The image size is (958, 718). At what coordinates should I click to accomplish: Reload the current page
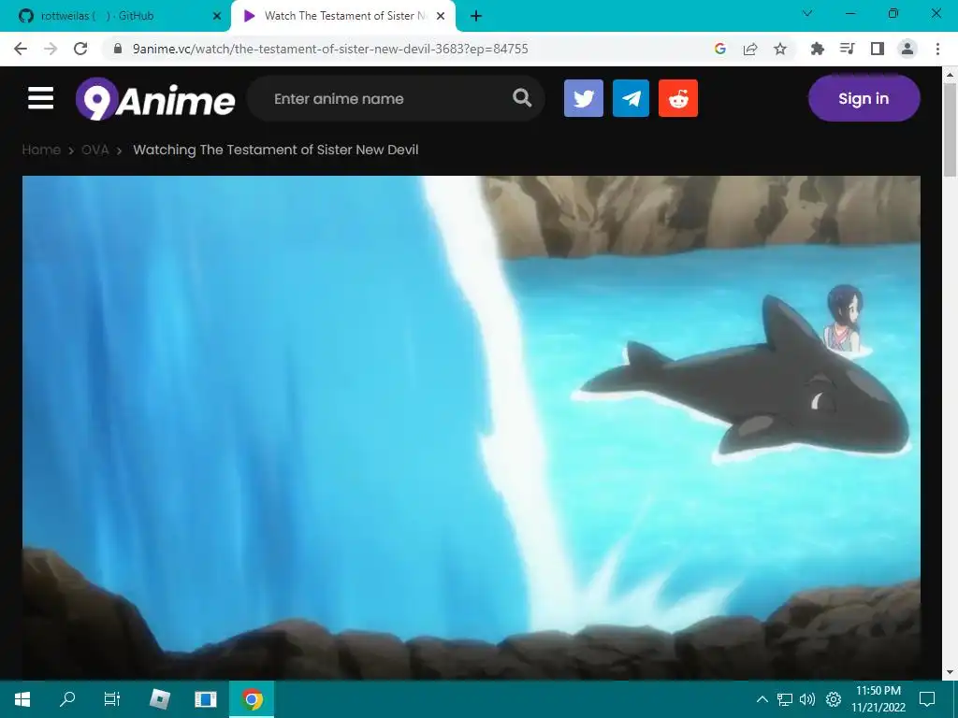pos(80,49)
